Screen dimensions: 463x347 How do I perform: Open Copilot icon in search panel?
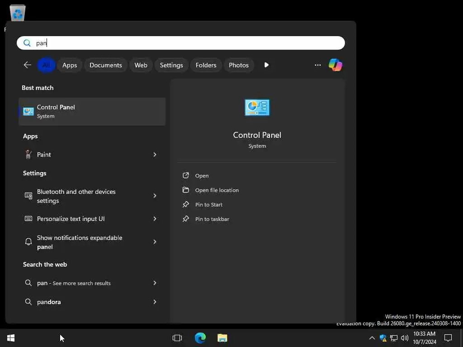[x=335, y=65]
